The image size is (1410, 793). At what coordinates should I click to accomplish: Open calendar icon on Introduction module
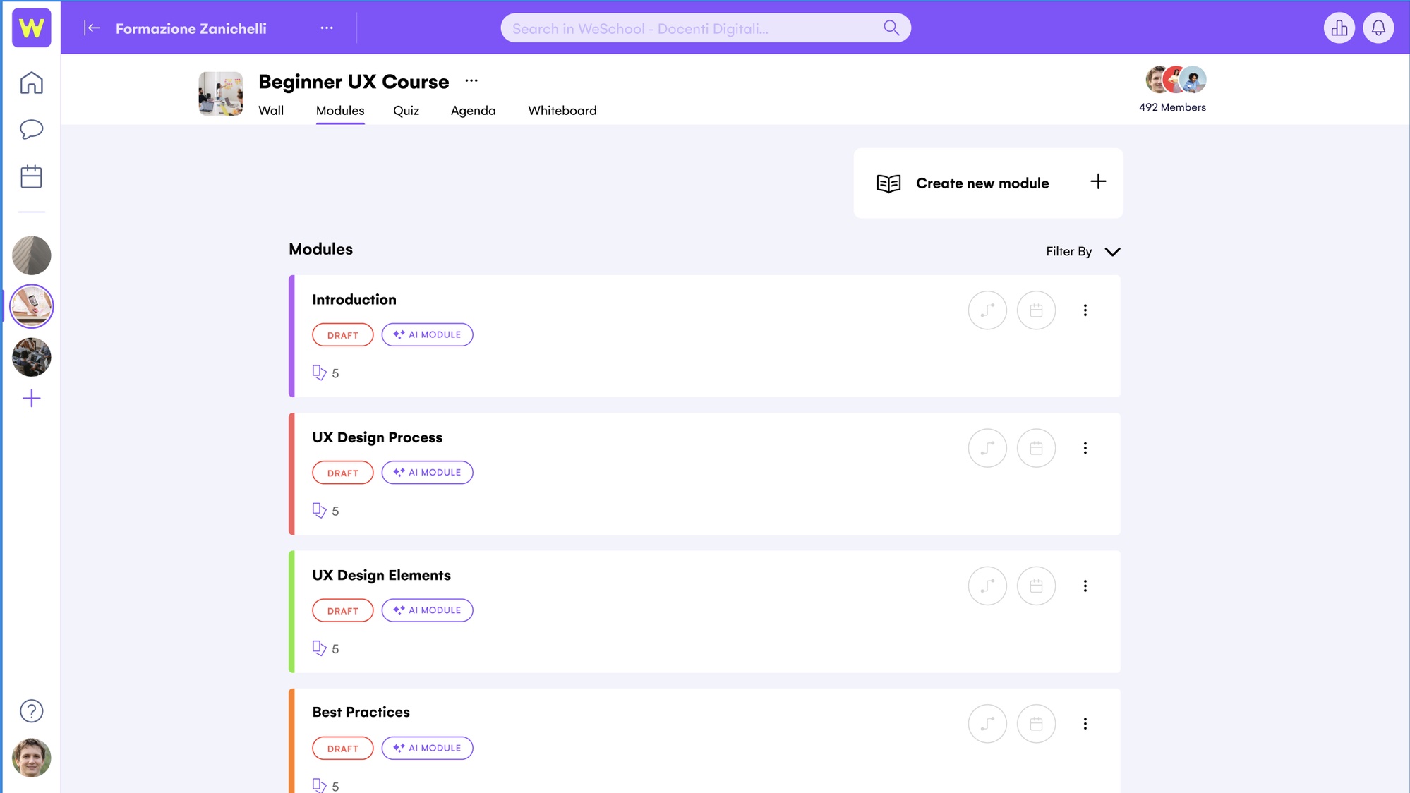(1036, 310)
